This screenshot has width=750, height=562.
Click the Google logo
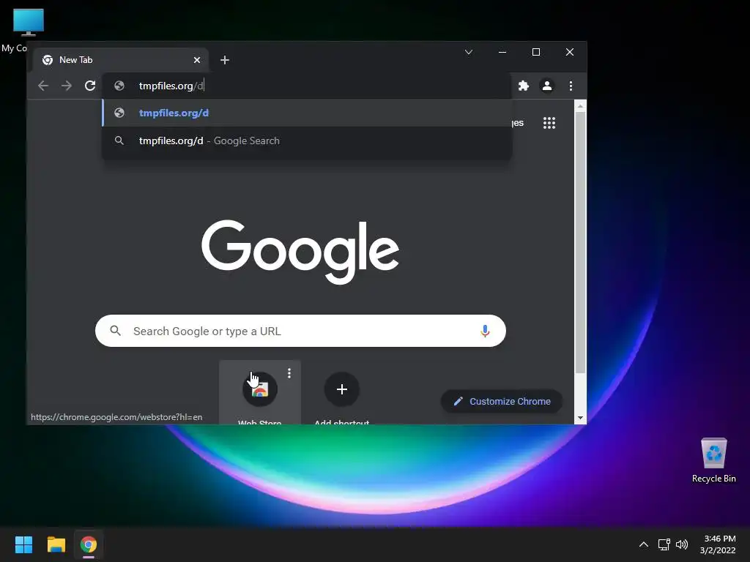click(x=300, y=252)
